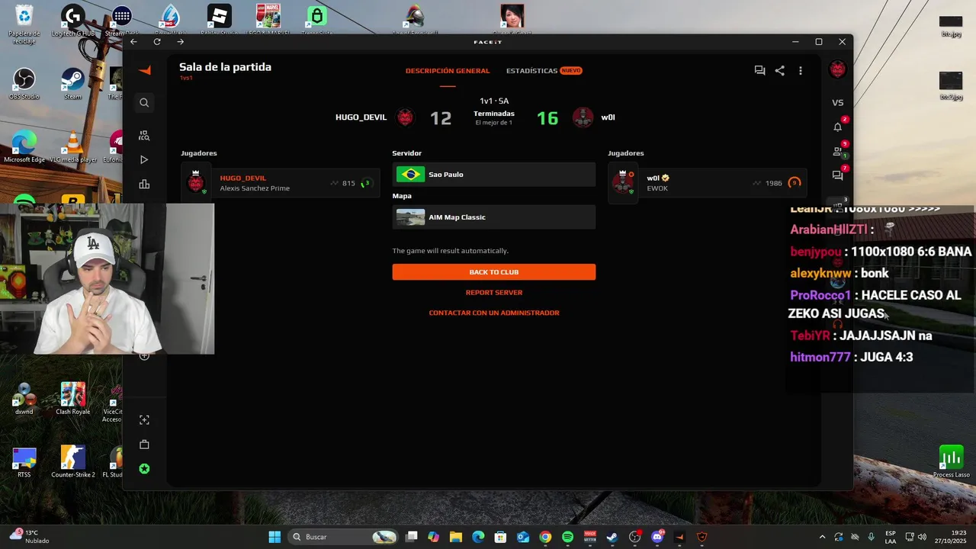
Task: Open the messages icon in right sidebar
Action: click(x=837, y=175)
